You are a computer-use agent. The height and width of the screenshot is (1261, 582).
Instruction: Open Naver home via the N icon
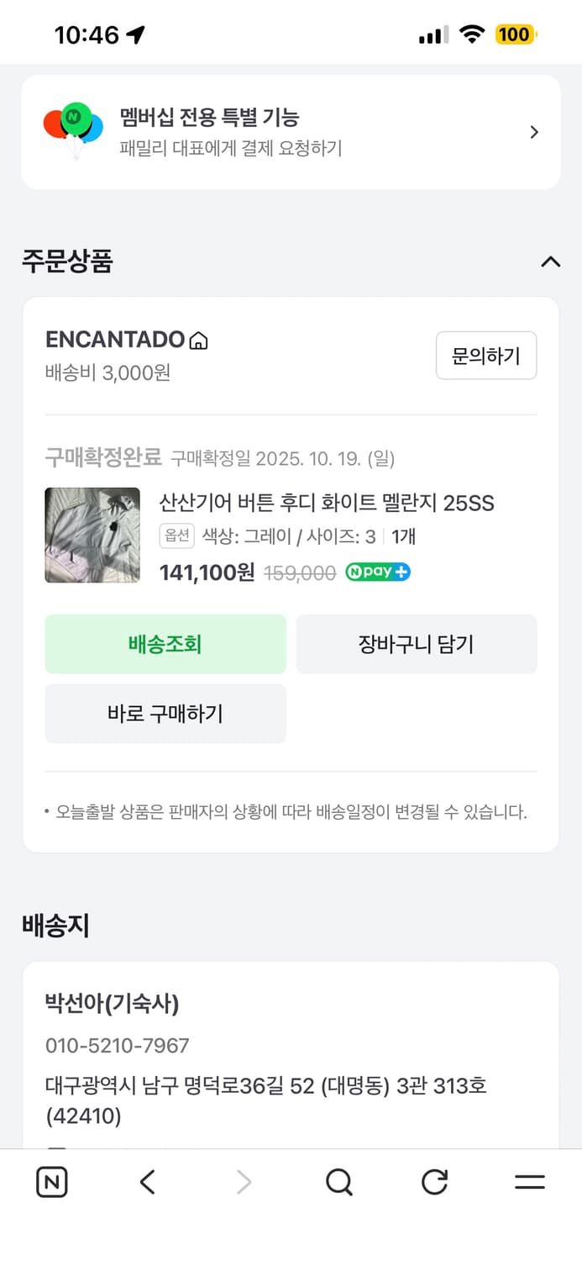[x=51, y=1181]
